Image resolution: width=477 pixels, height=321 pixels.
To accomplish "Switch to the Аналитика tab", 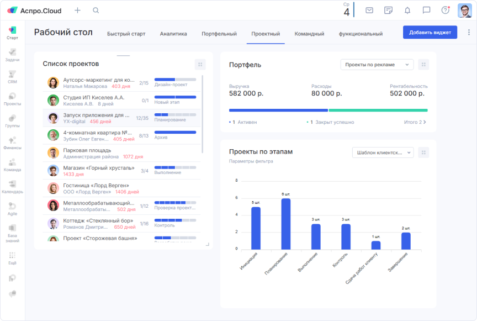I will click(x=175, y=34).
